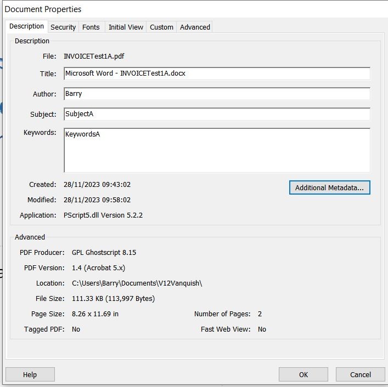Click the Additional Metadata button
388x387 pixels.
click(330, 187)
